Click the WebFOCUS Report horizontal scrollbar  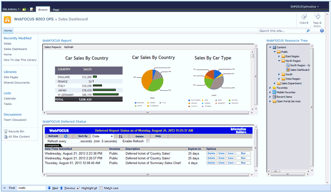click(148, 113)
